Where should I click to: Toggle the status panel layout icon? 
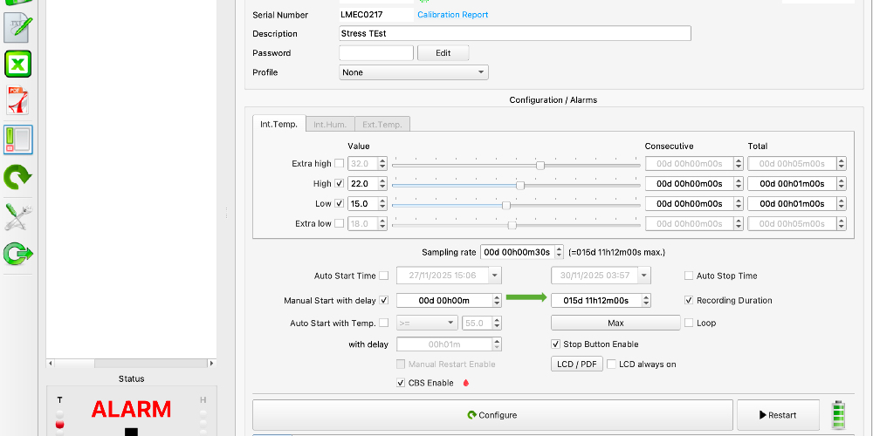17,139
